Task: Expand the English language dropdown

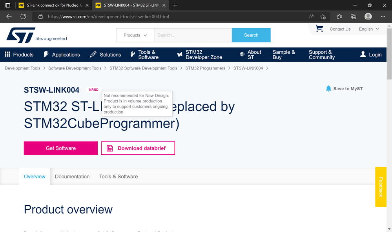Action: 369,29
